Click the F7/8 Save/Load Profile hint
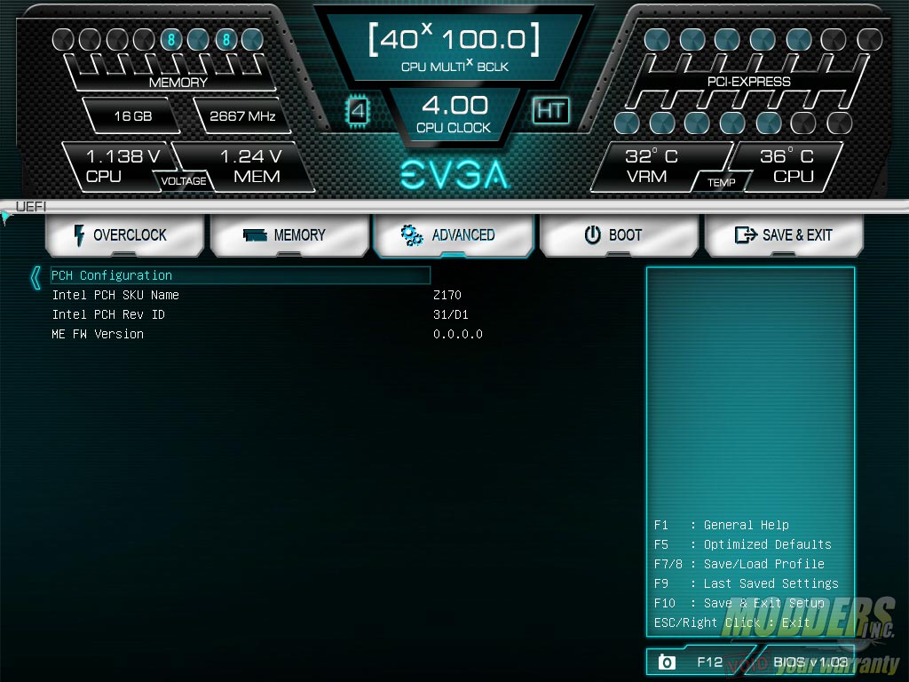909x682 pixels. (739, 564)
